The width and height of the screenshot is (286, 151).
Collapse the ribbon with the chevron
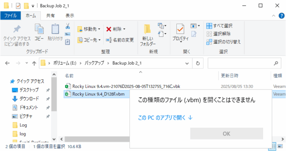point(274,16)
